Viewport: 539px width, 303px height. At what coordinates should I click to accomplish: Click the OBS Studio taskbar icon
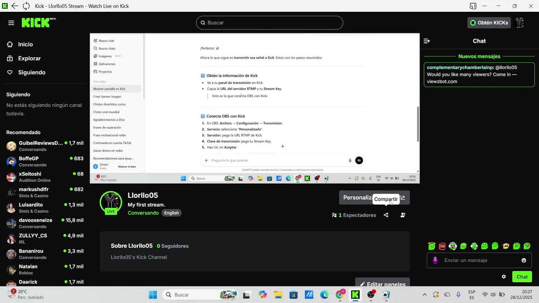[371, 295]
